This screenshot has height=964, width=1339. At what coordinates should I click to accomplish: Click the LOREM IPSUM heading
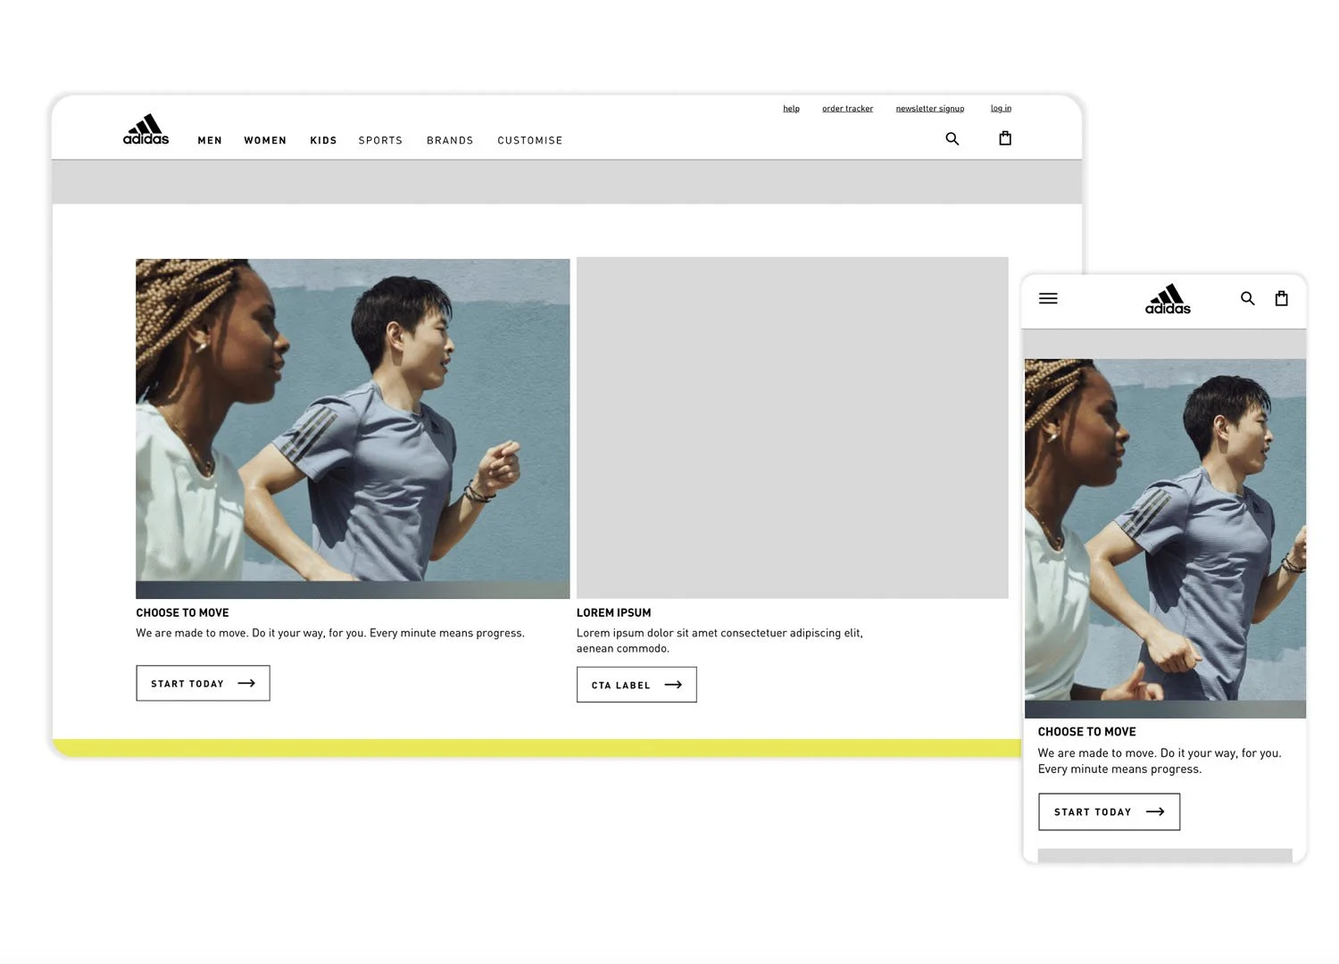pos(613,612)
